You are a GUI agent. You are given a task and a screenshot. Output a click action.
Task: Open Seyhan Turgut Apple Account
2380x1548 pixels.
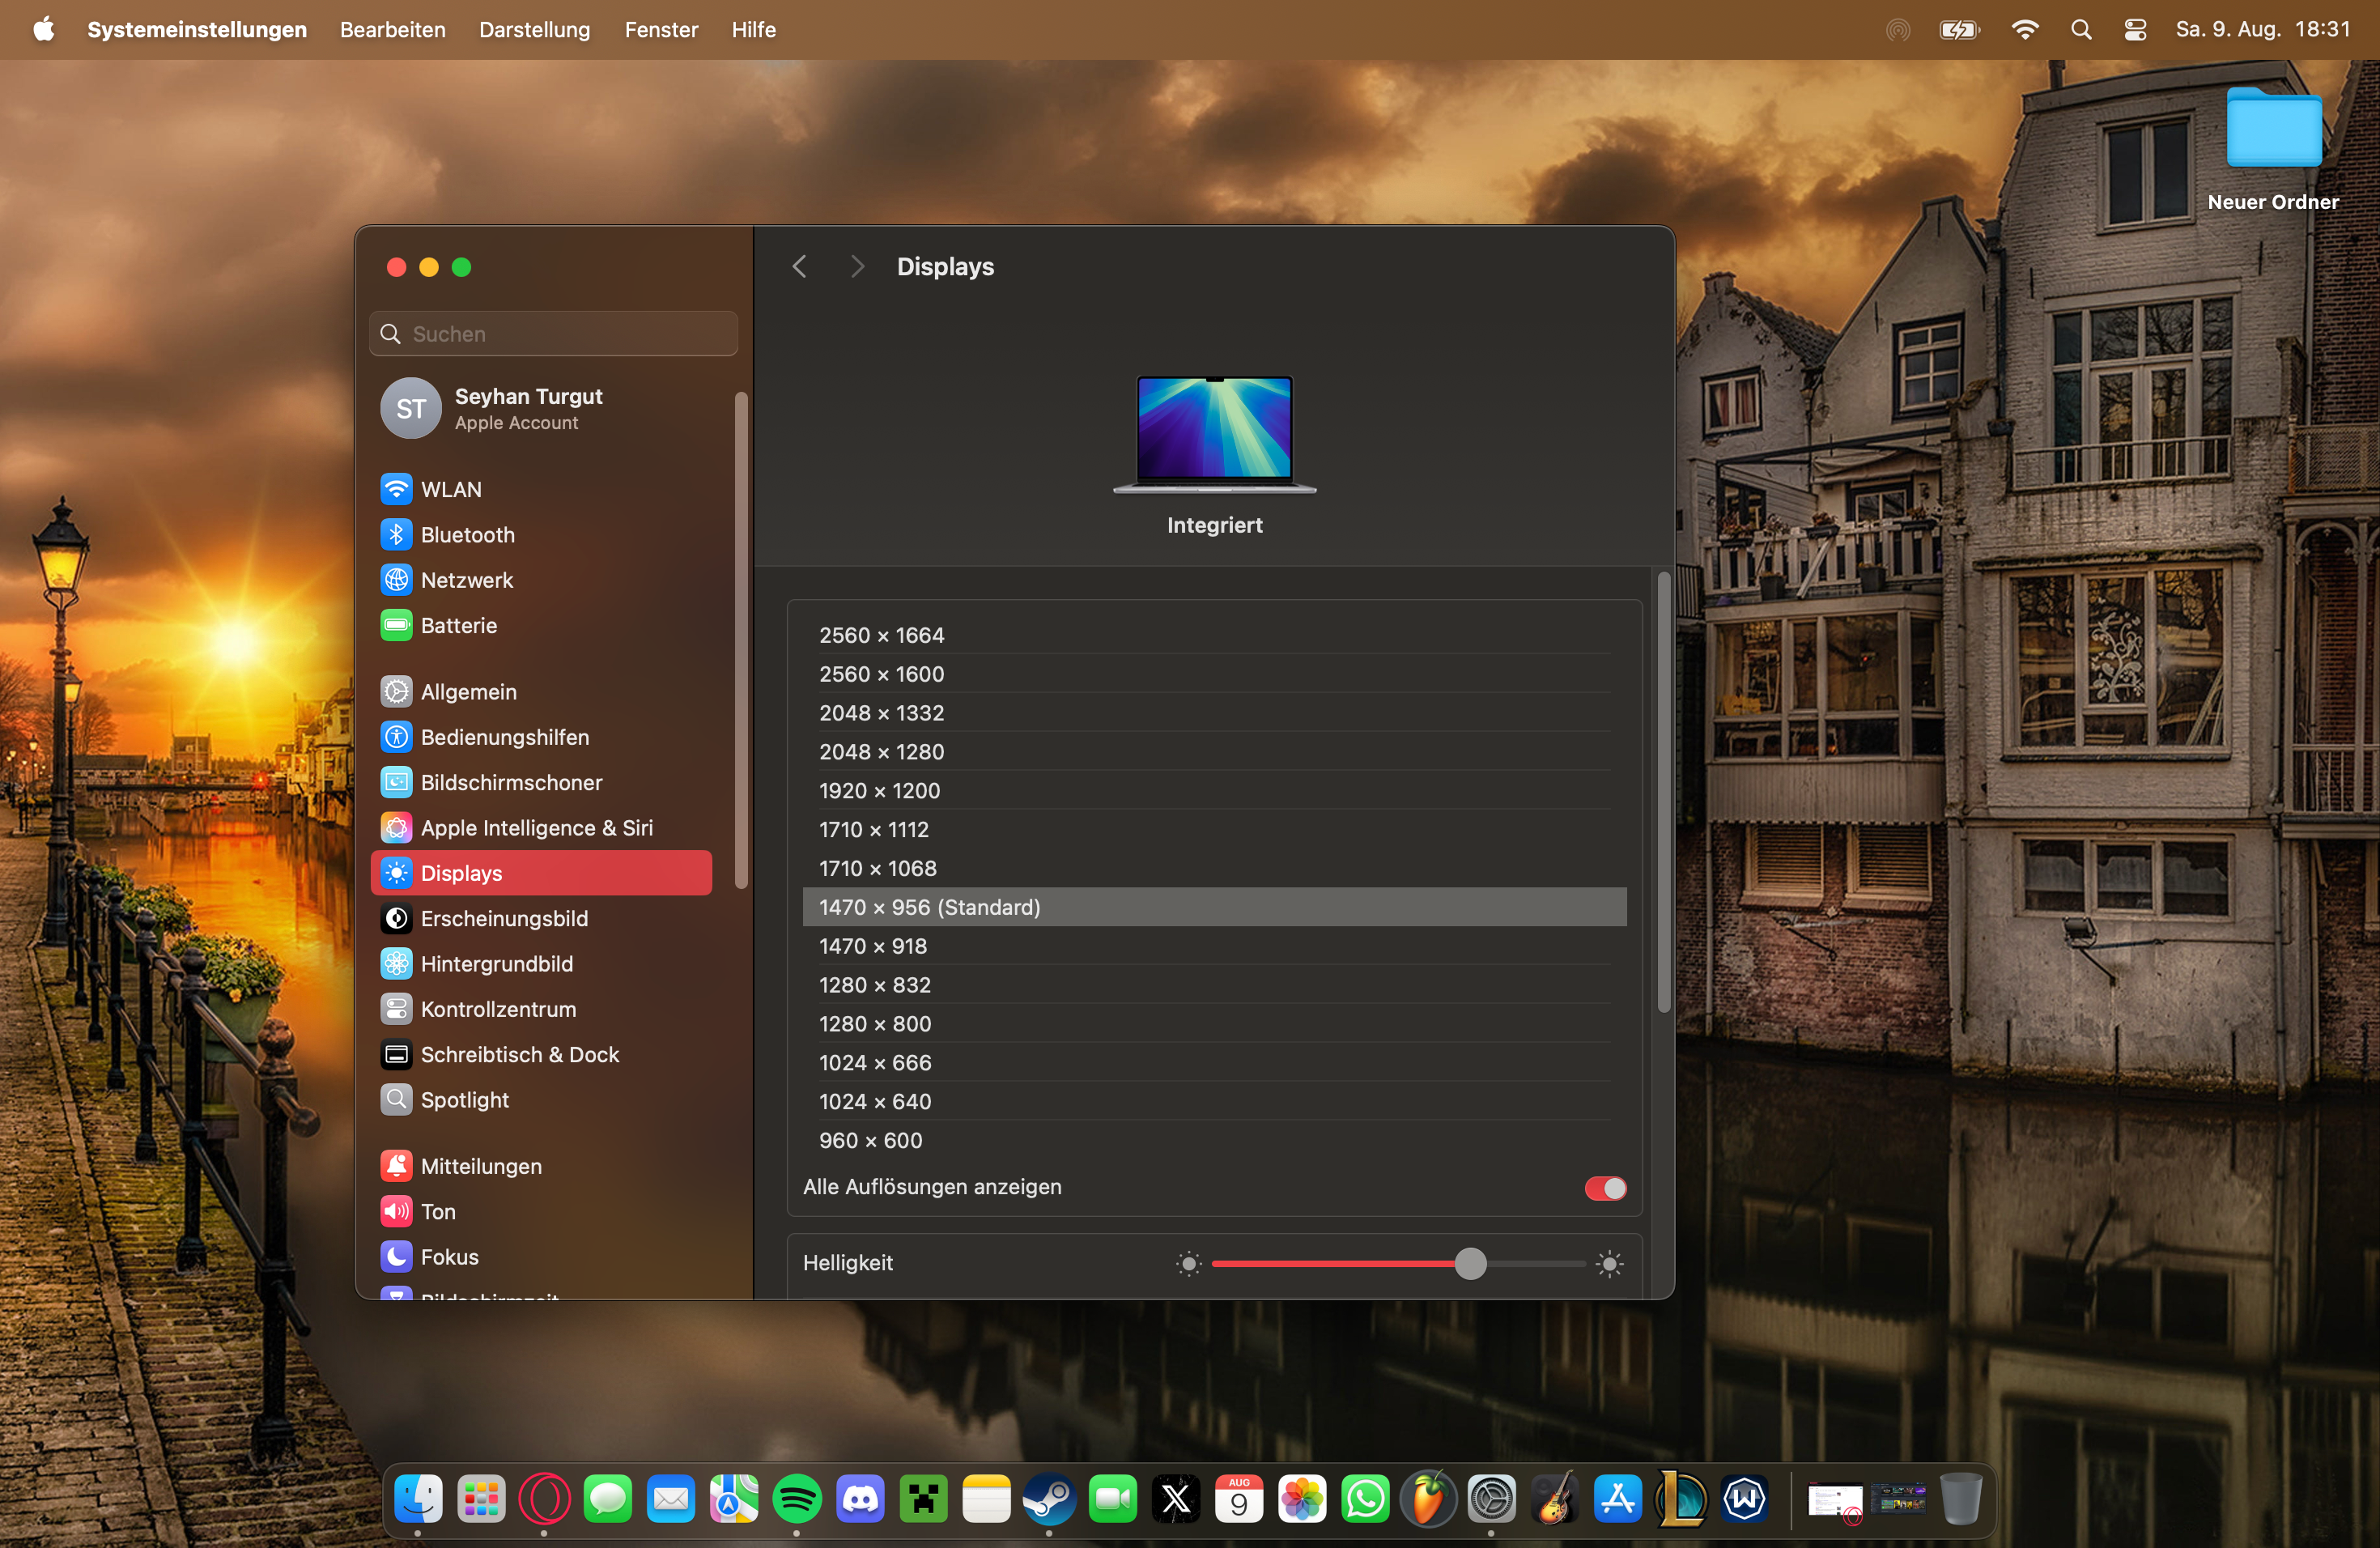541,408
